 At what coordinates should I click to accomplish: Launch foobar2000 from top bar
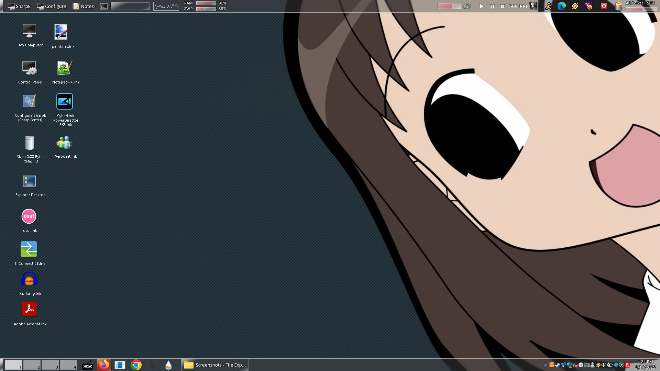[533, 6]
